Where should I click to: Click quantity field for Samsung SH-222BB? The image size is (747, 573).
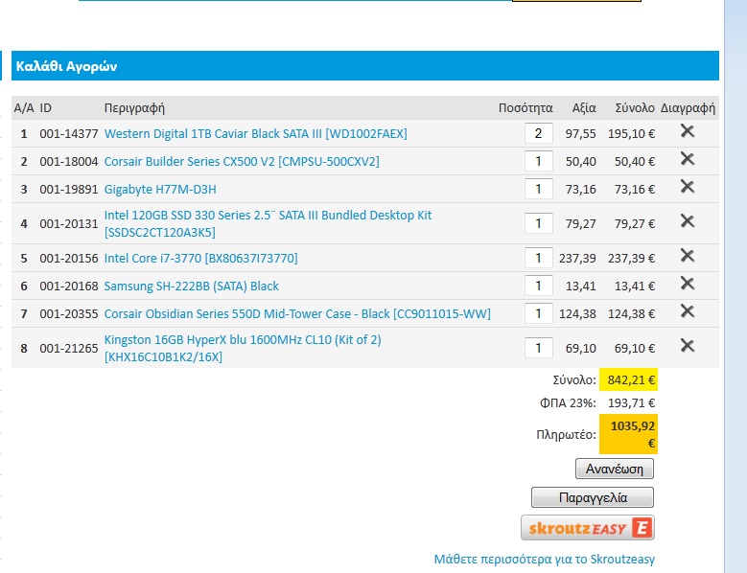(x=538, y=286)
